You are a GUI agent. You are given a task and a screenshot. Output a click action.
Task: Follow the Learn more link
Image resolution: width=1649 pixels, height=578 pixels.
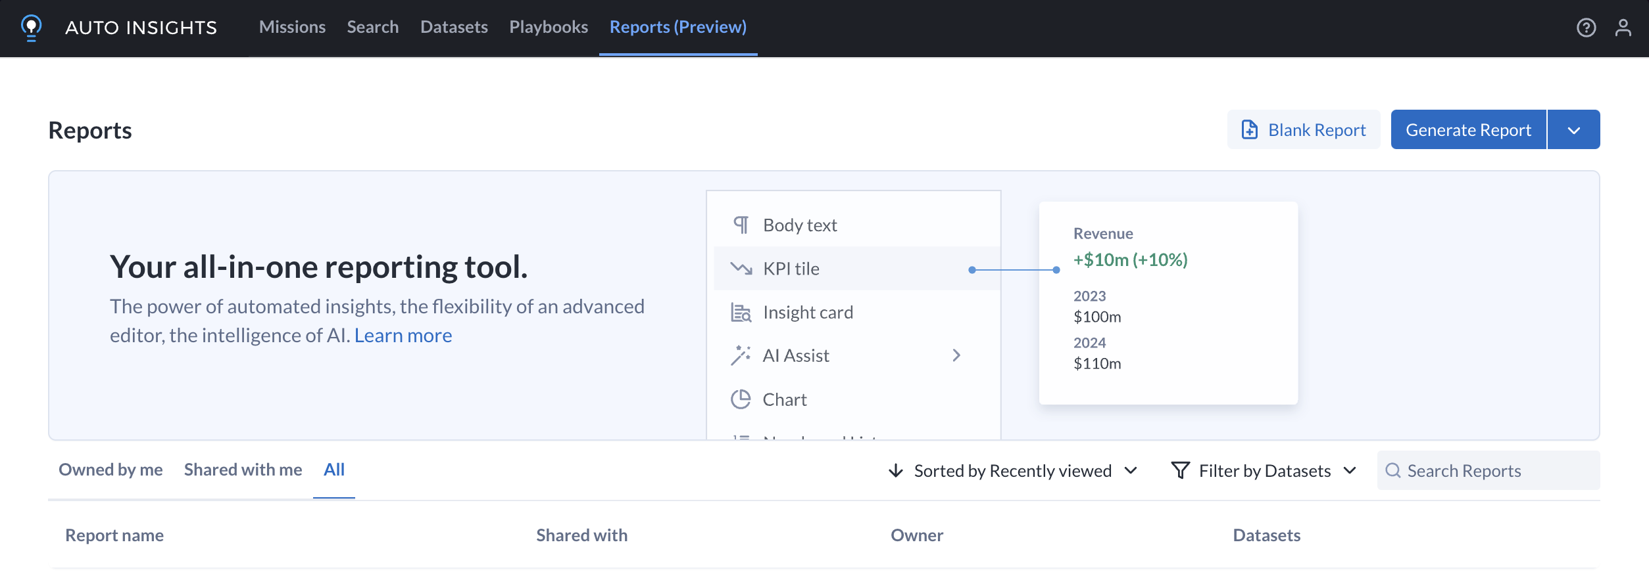click(403, 336)
